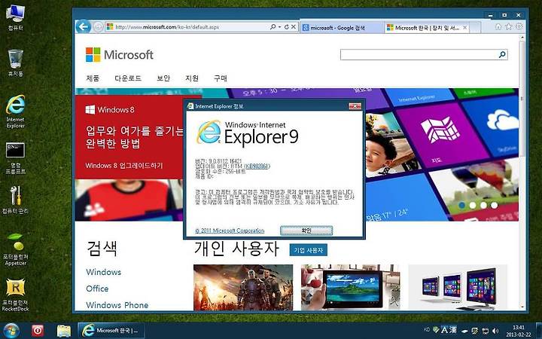
Task: Stop loading with the address bar X
Action: coord(293,26)
